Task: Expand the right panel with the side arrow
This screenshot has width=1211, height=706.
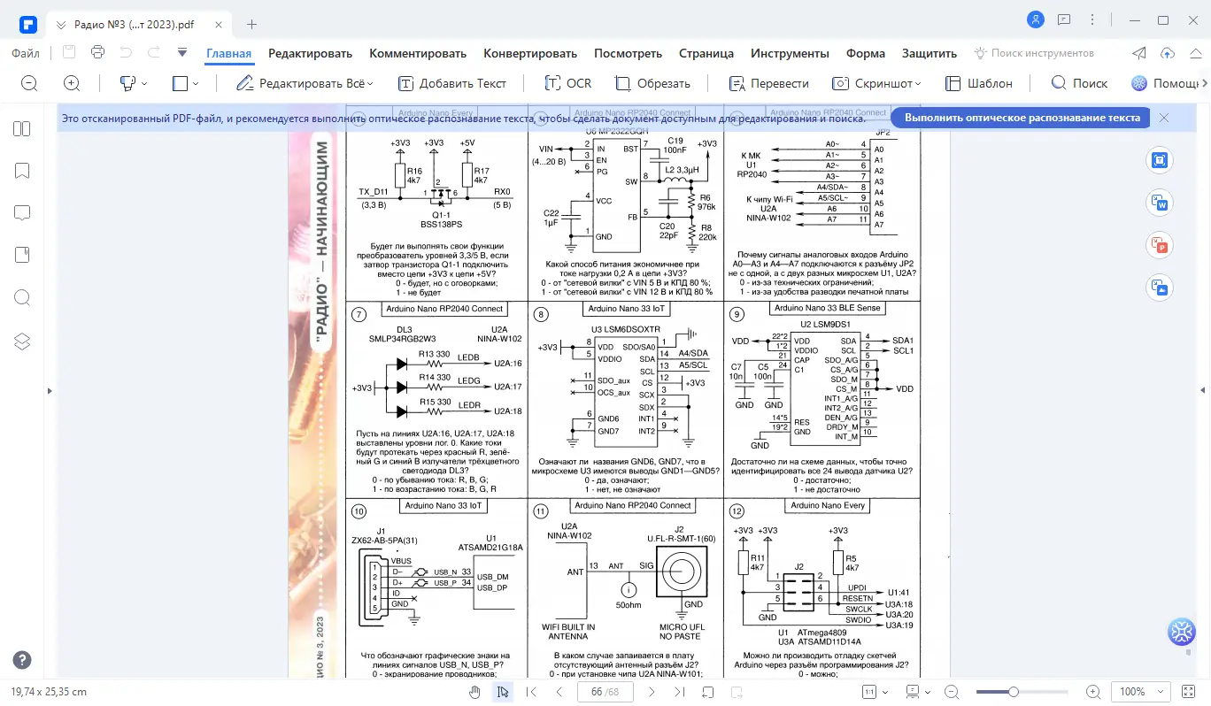Action: click(x=1203, y=390)
